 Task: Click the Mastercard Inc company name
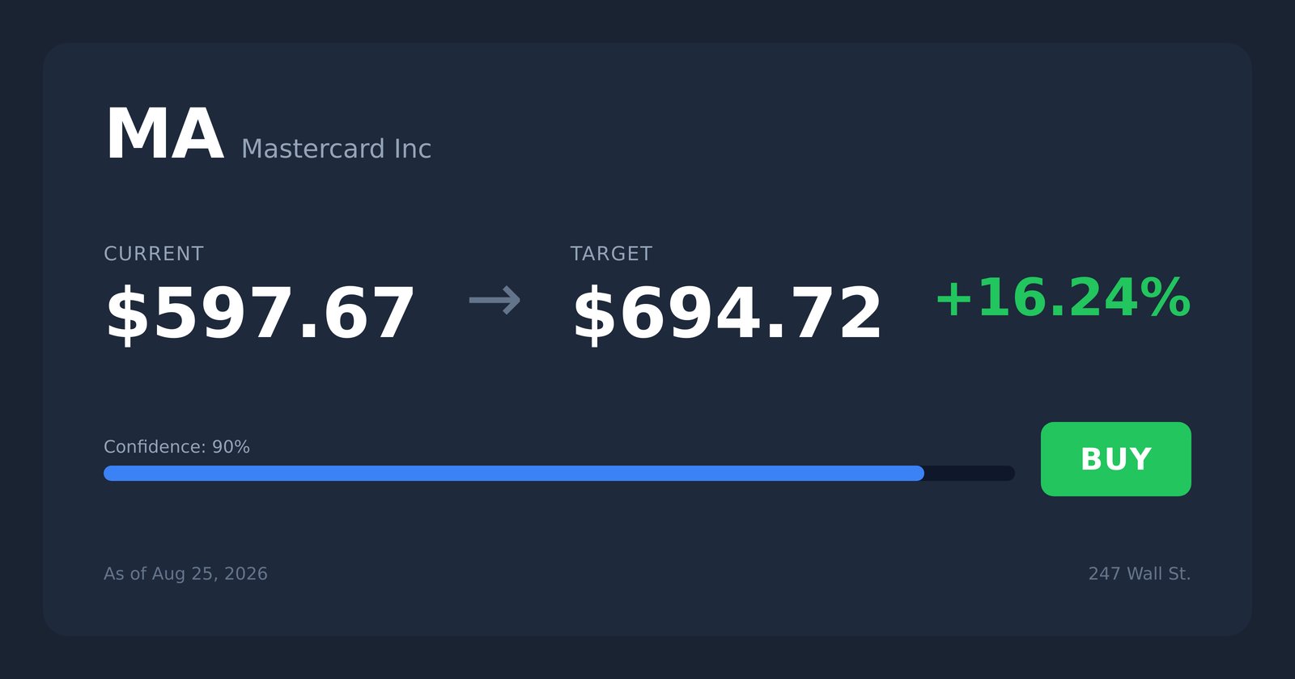coord(336,149)
